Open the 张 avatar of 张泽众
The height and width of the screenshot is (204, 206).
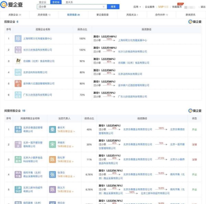point(53,175)
